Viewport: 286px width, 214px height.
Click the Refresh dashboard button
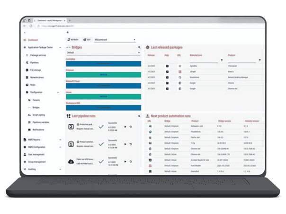point(73,40)
